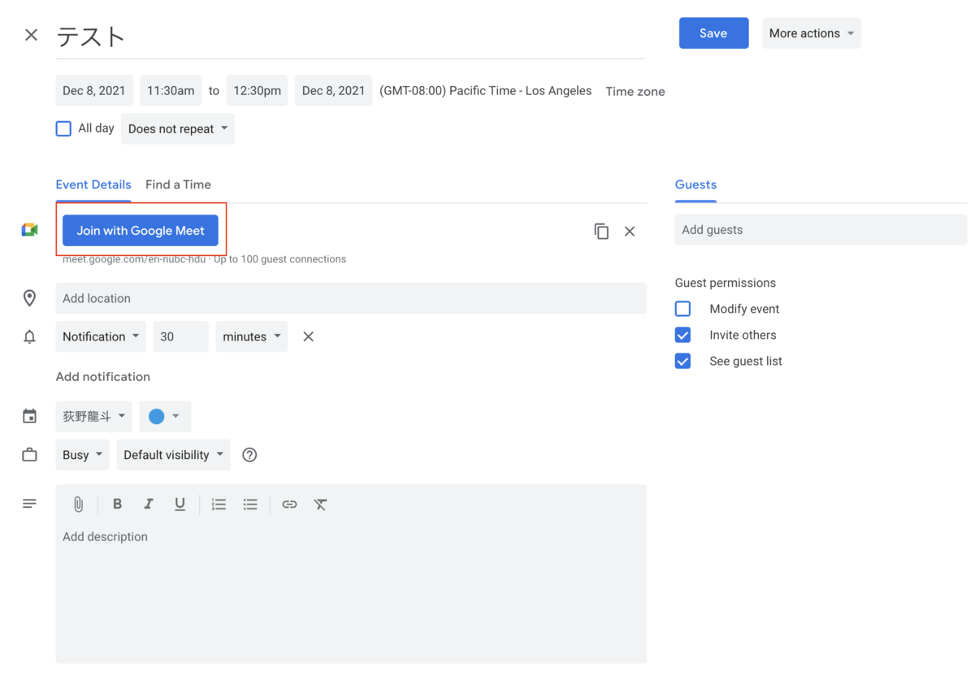Click the briefcase icon beside Busy

(x=29, y=455)
